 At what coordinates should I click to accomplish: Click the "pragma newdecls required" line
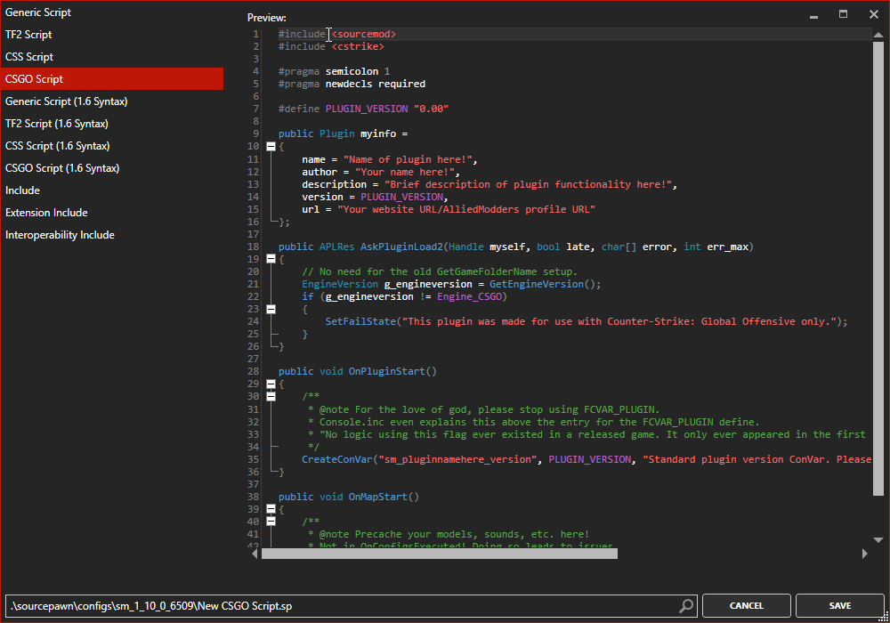[x=352, y=84]
